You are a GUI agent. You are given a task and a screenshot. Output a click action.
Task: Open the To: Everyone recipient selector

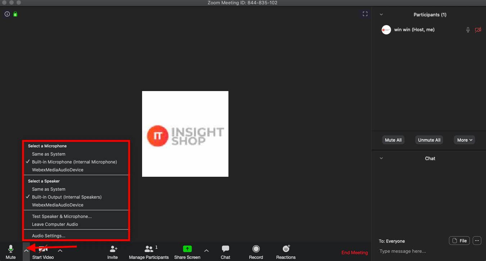pyautogui.click(x=392, y=241)
